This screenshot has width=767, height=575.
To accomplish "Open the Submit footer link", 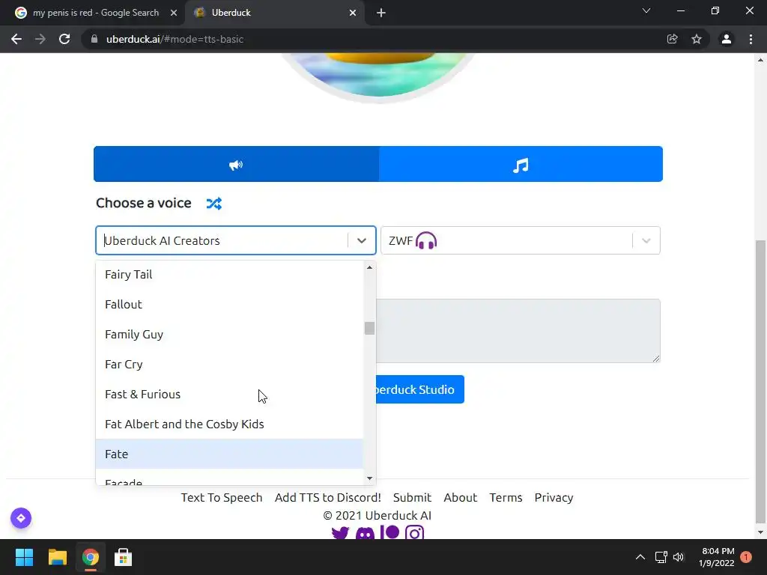I will click(413, 497).
